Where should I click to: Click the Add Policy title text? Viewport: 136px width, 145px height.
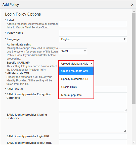pos(11,5)
